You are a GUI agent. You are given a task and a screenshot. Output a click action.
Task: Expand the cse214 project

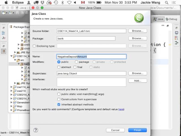tap(11, 91)
